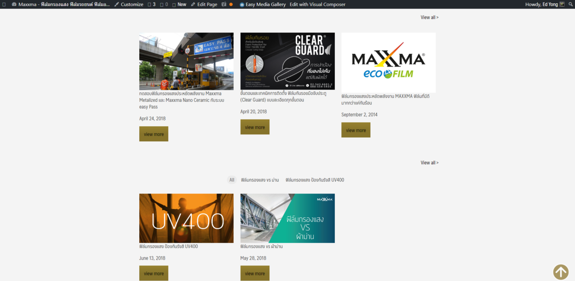Open the film VS curtain article thumbnail
The height and width of the screenshot is (281, 575).
tap(287, 218)
